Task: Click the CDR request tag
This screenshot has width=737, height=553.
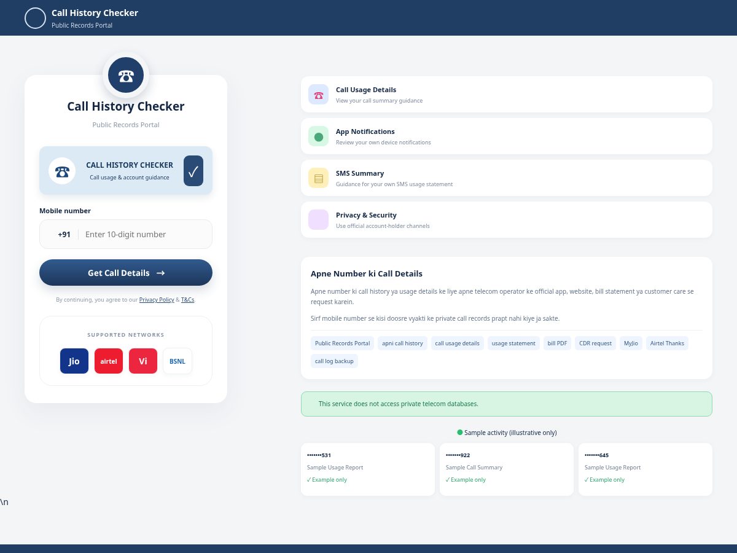Action: (596, 343)
